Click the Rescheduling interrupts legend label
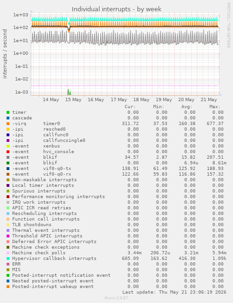The width and height of the screenshot is (233, 303). pos(45,214)
